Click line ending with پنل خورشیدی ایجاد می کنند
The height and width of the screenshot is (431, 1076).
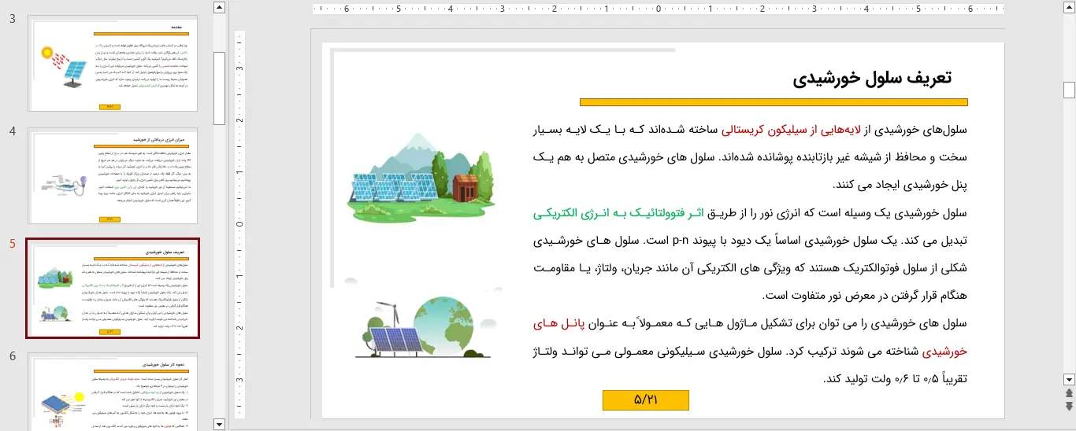point(900,186)
